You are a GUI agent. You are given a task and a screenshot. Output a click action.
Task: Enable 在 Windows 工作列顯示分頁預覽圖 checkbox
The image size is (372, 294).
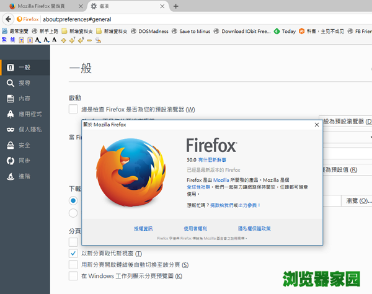[x=73, y=275]
